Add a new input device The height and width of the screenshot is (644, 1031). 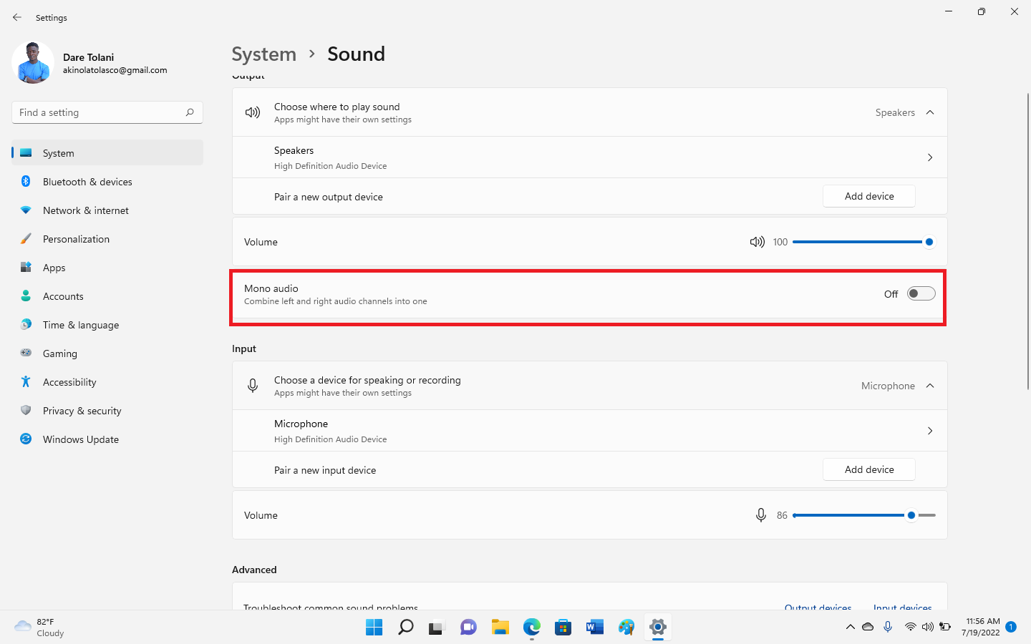[869, 469]
